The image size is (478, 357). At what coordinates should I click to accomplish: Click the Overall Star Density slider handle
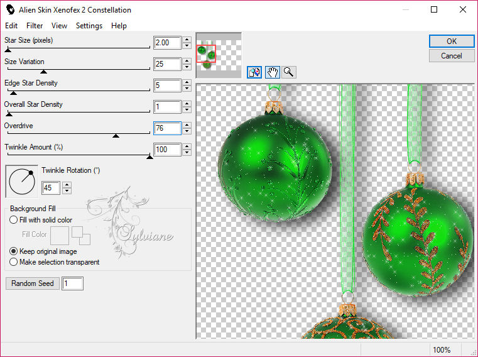pyautogui.click(x=9, y=114)
